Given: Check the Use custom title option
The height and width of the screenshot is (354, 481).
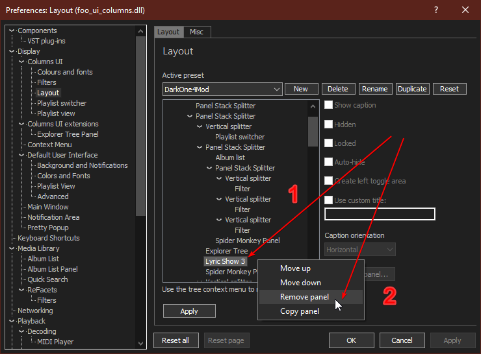Looking at the screenshot, I should [329, 200].
